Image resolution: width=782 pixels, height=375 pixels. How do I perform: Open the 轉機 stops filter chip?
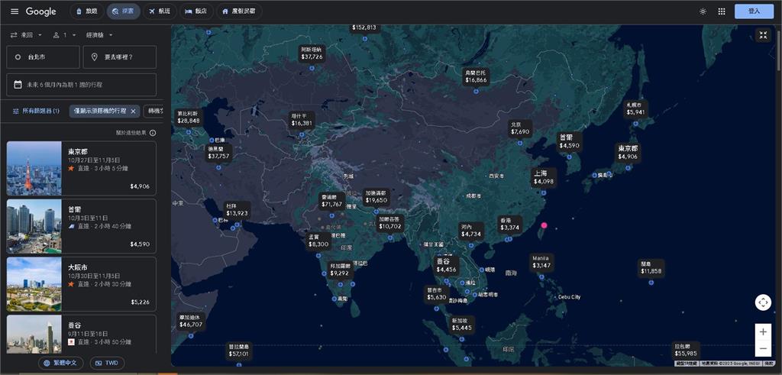click(153, 111)
